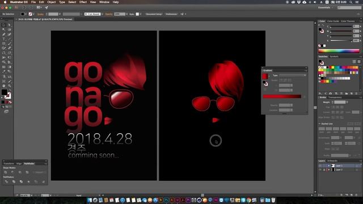The image size is (363, 204).
Task: Open Essentials workspace switcher
Action: point(326,7)
